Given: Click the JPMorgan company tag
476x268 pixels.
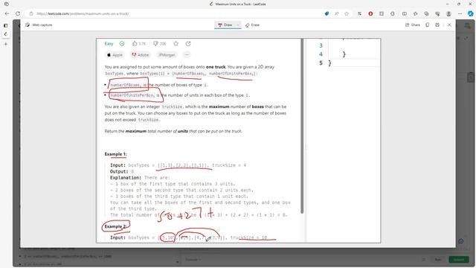Looking at the screenshot, I should point(167,55).
